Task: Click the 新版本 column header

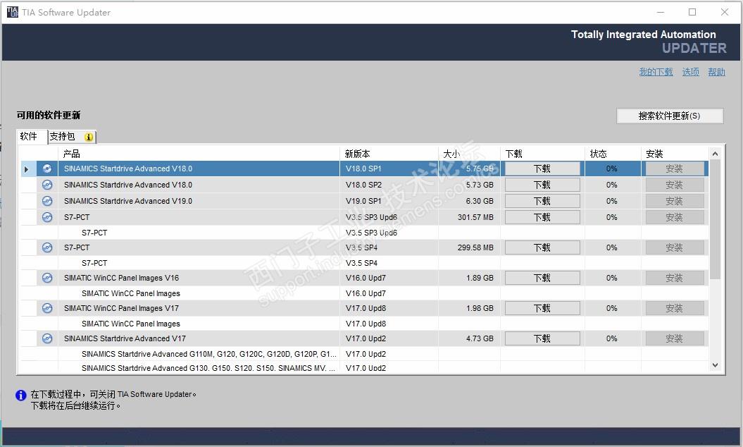Action: pyautogui.click(x=389, y=154)
